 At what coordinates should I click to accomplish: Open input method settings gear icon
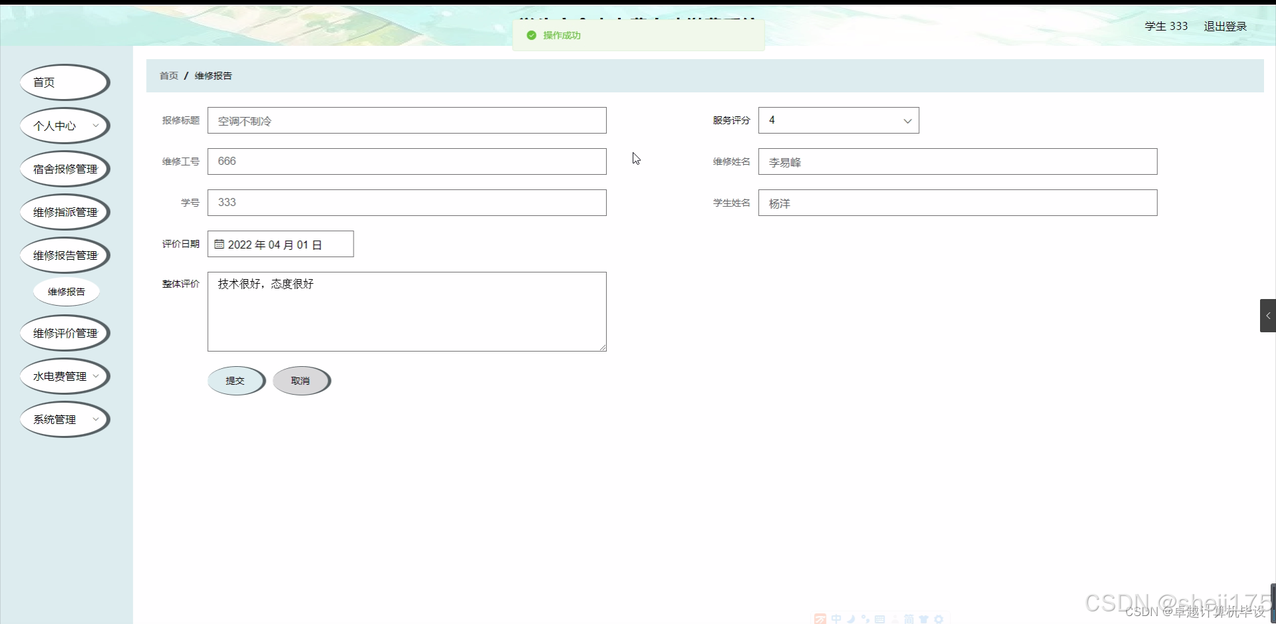(x=939, y=619)
